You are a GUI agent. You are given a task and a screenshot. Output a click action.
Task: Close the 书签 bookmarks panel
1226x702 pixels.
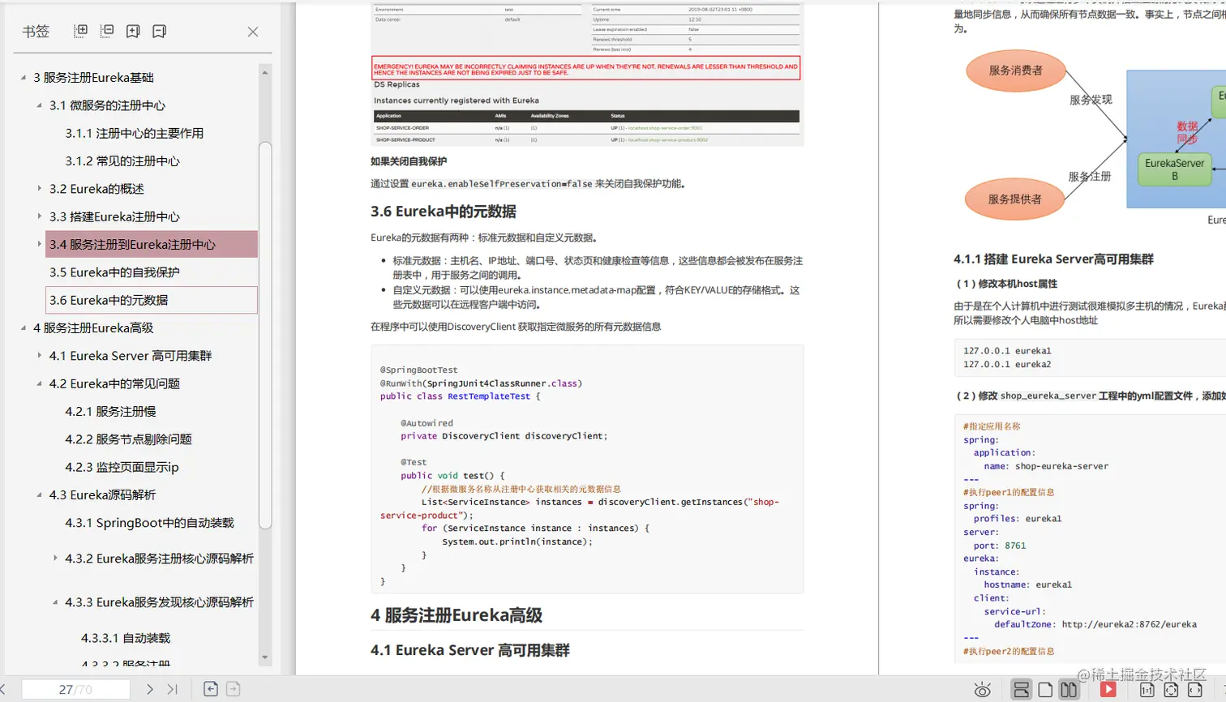point(253,32)
